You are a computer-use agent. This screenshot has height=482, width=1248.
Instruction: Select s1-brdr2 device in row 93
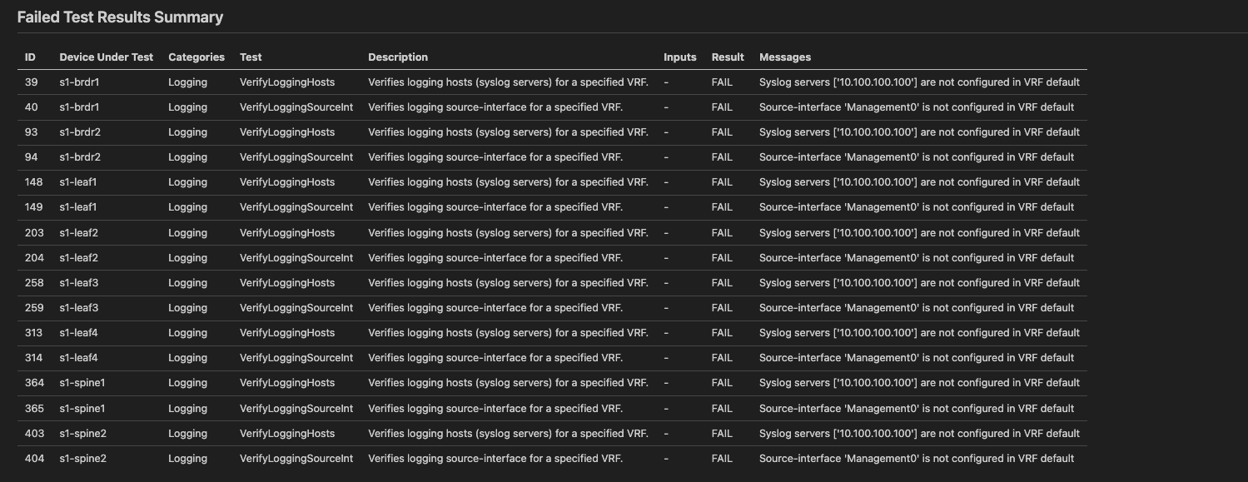point(80,132)
